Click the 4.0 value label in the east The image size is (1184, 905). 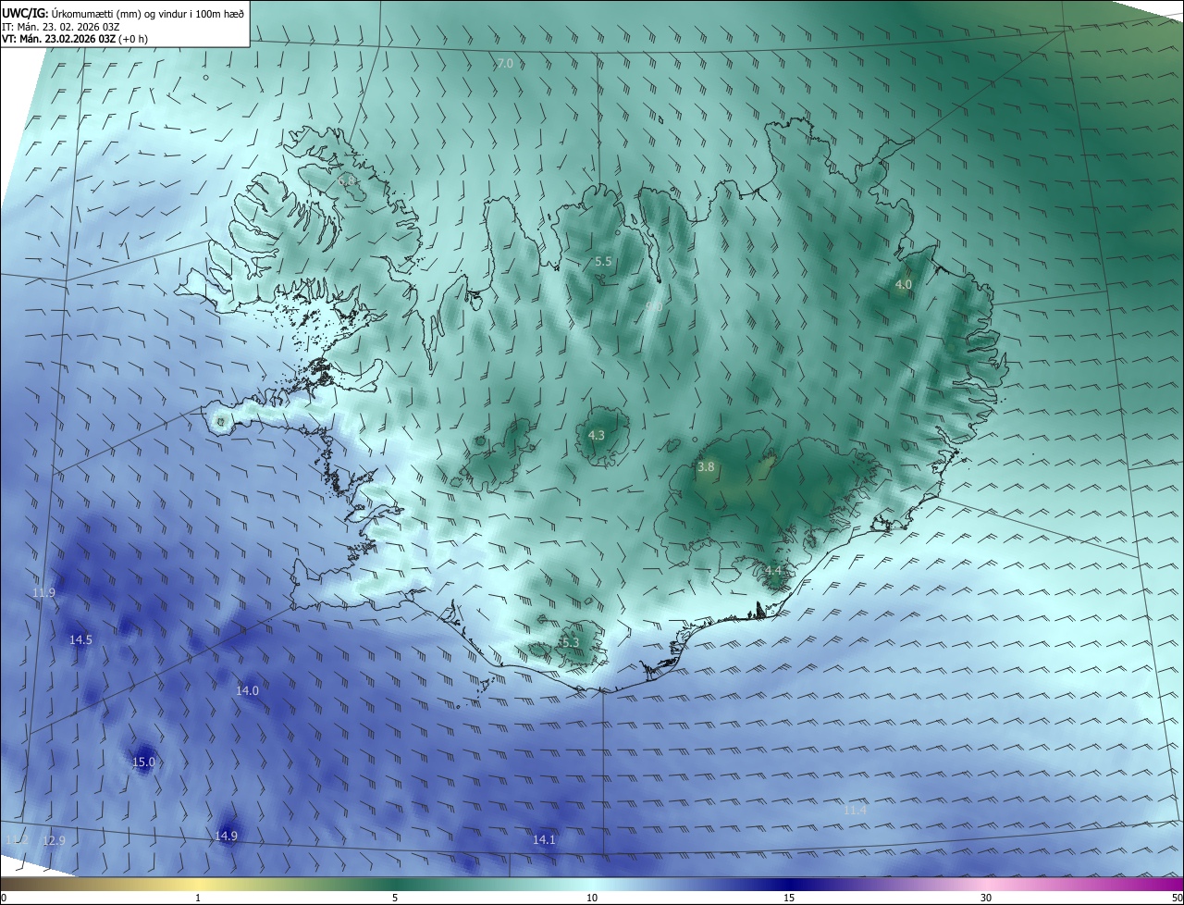[x=904, y=285]
